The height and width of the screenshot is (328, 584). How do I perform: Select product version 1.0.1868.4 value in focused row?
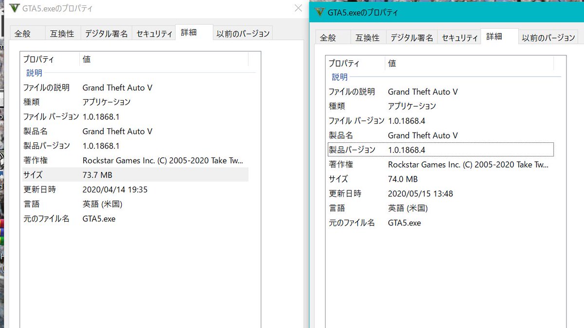(407, 150)
